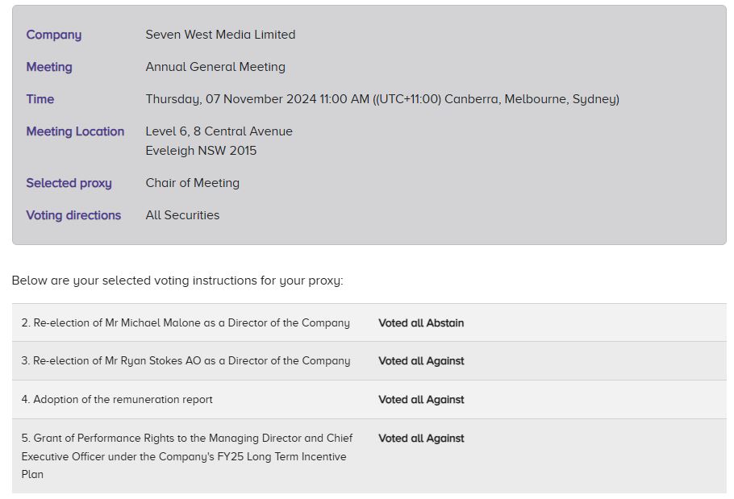The width and height of the screenshot is (734, 499).
Task: Click the Company label
Action: (x=53, y=35)
